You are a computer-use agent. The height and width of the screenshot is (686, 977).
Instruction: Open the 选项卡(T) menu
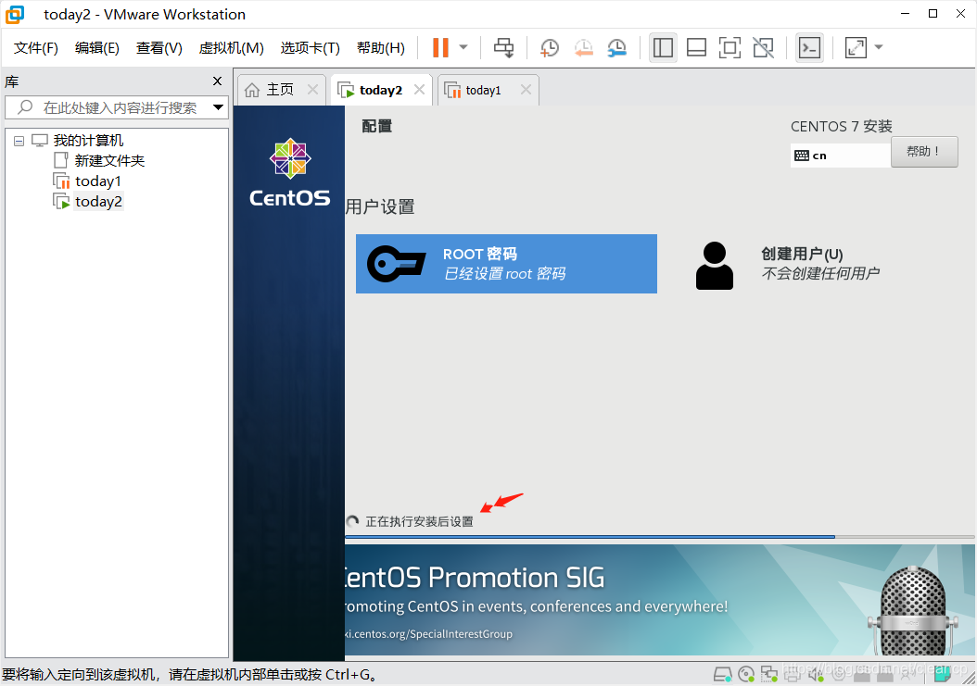[310, 48]
